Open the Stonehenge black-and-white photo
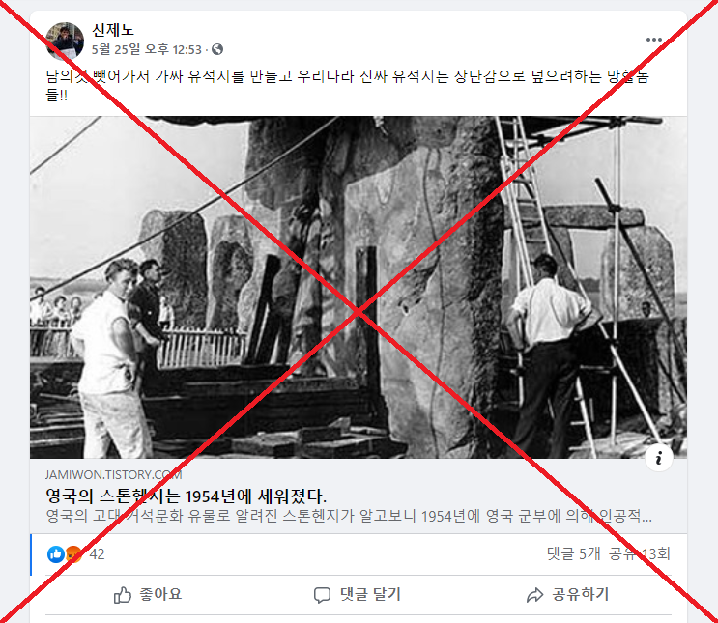 [x=359, y=287]
